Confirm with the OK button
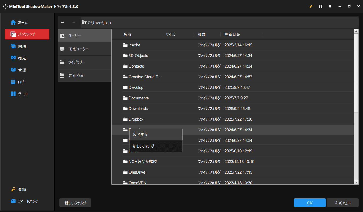The image size is (363, 212). tap(310, 203)
